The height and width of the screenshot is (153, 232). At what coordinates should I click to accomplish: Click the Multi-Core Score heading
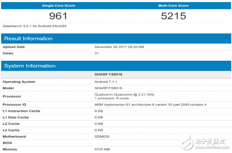(173, 6)
